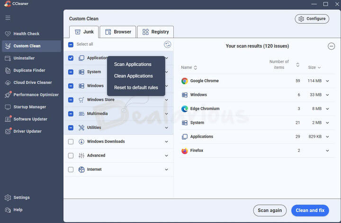Check the Internet checkbox
Image resolution: width=341 pixels, height=223 pixels.
coord(71,169)
